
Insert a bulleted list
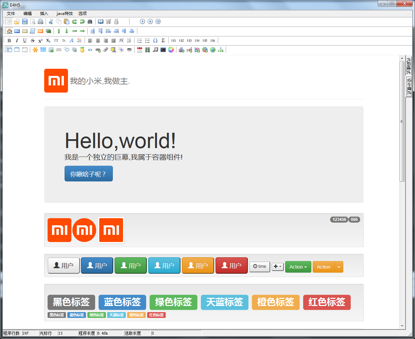(x=148, y=41)
